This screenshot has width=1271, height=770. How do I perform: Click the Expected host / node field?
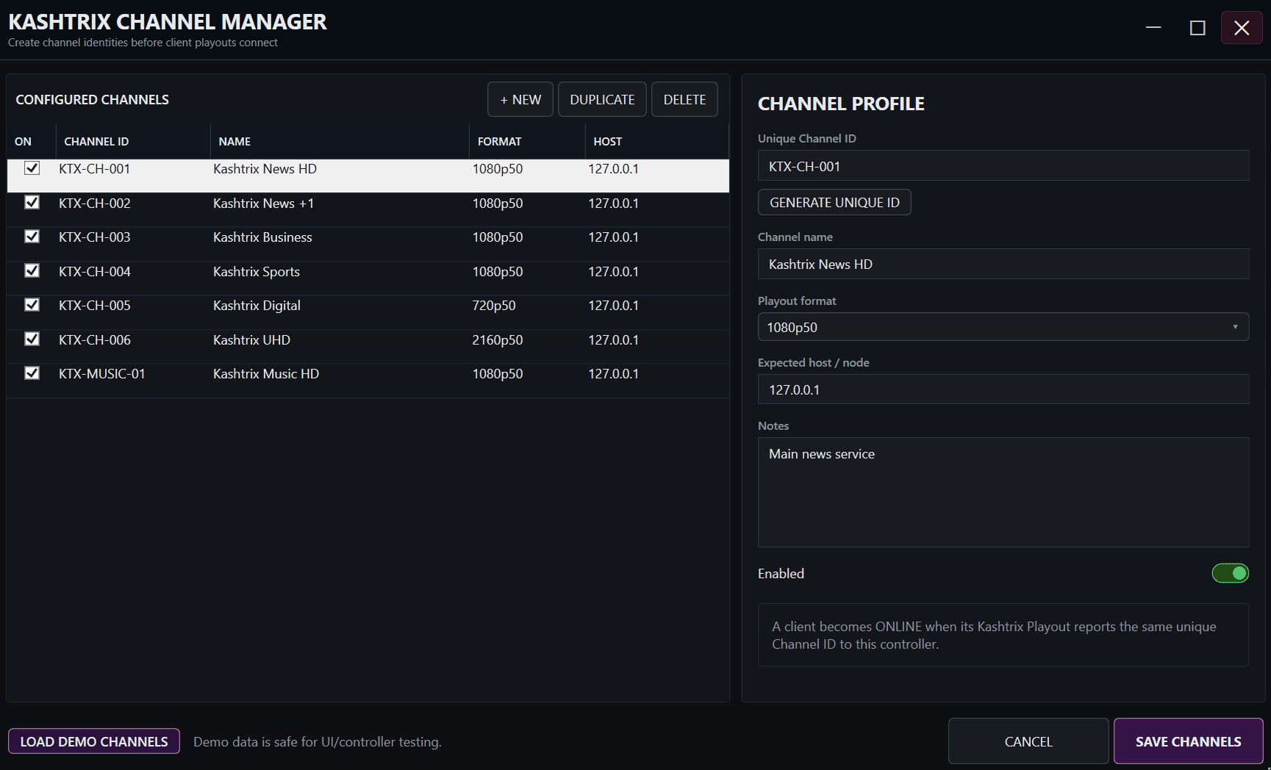(1003, 389)
